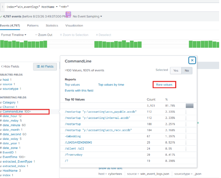The width and height of the screenshot is (221, 178).
Task: Select the accs_payable.accdb command line value
Action: (101, 112)
